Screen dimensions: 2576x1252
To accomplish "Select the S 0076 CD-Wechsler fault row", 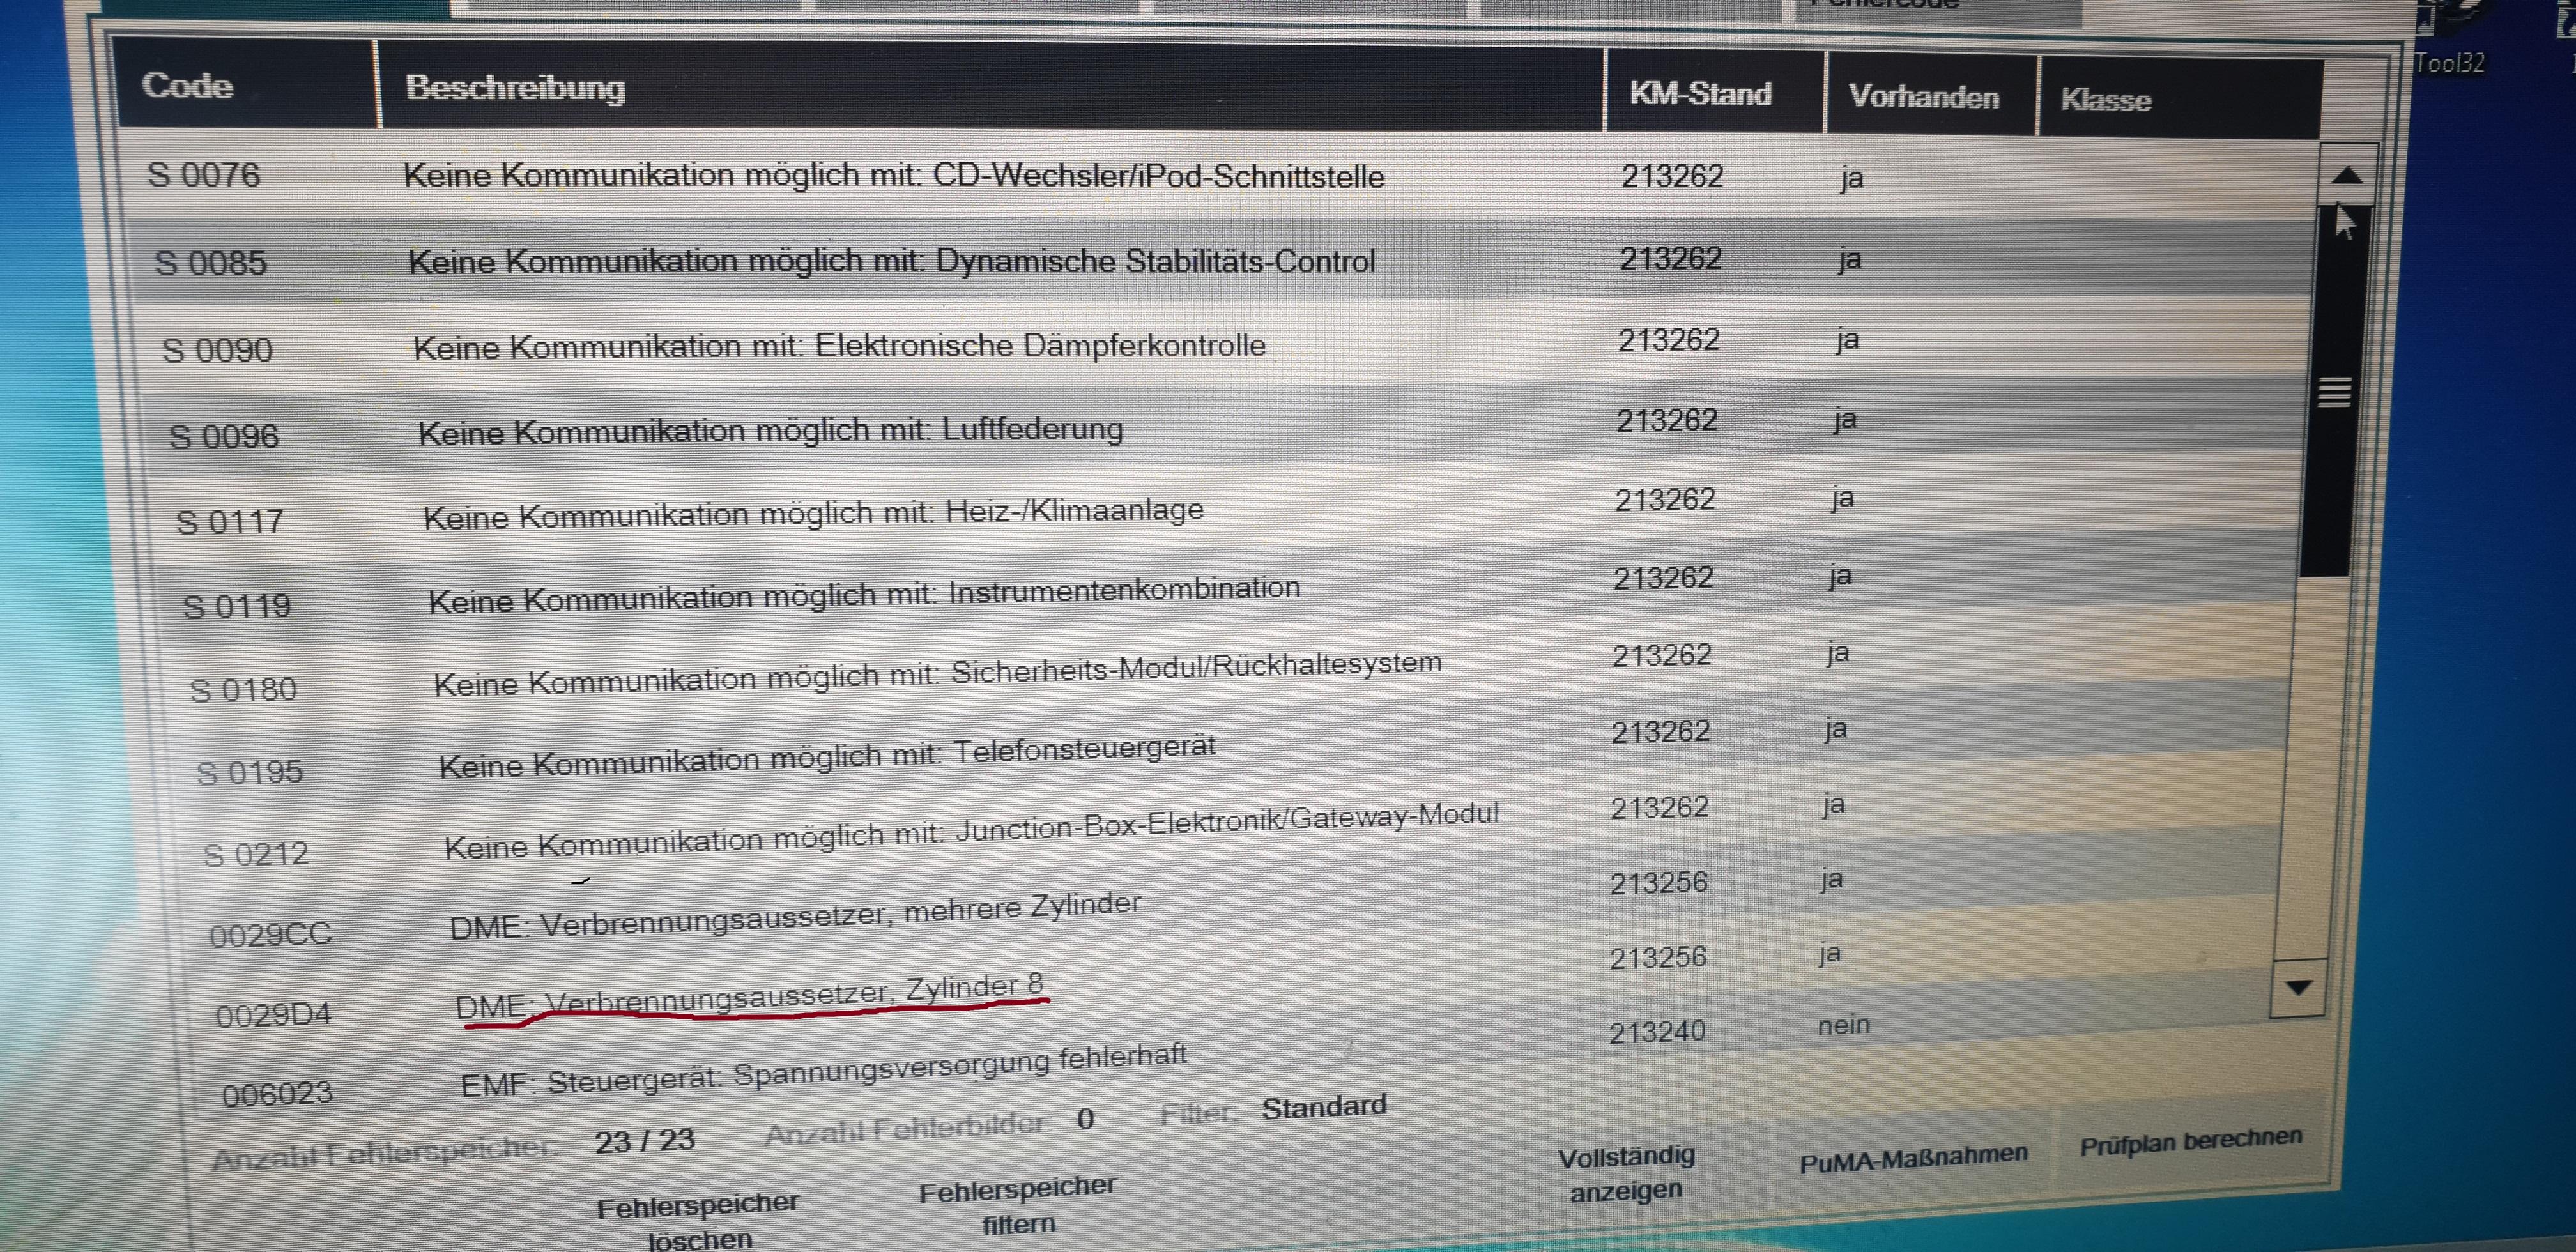I will [x=892, y=176].
